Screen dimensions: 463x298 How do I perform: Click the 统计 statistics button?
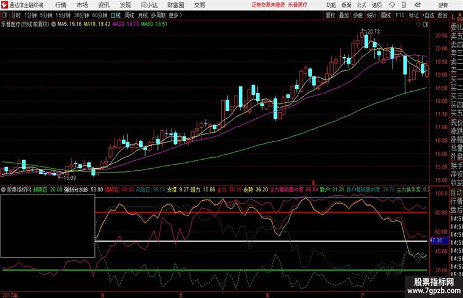click(372, 15)
